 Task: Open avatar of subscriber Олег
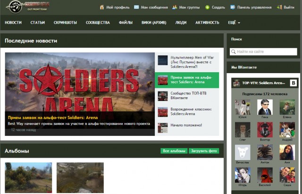(x=243, y=130)
